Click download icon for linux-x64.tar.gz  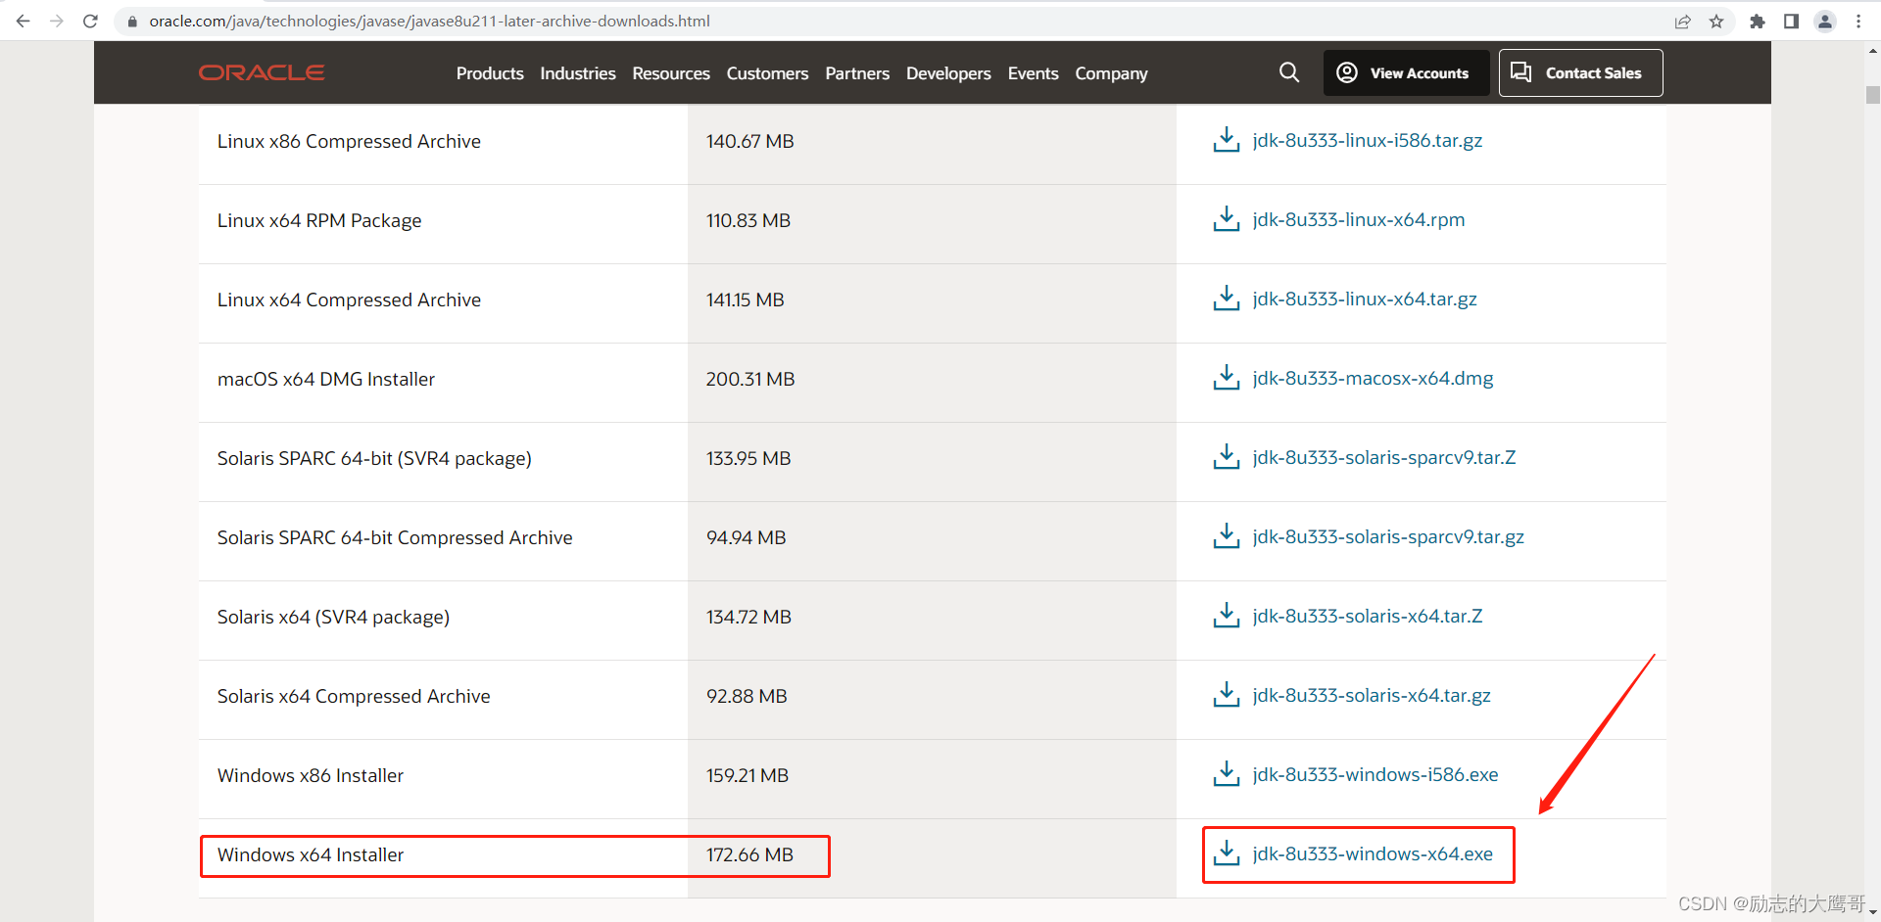pyautogui.click(x=1227, y=299)
